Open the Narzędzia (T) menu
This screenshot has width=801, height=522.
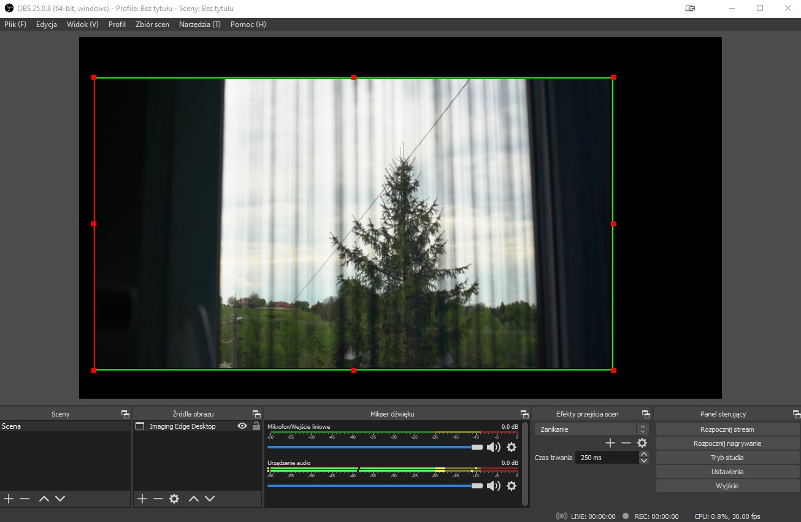200,25
